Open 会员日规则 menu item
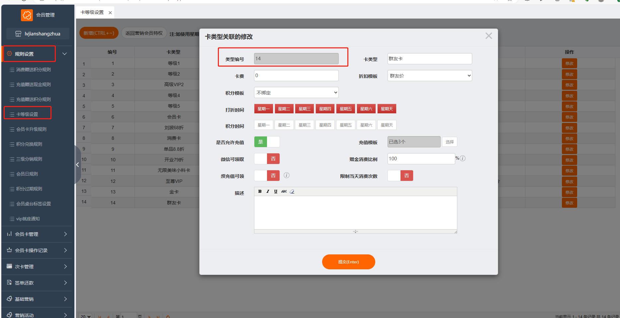Viewport: 620px width, 318px height. click(x=27, y=174)
